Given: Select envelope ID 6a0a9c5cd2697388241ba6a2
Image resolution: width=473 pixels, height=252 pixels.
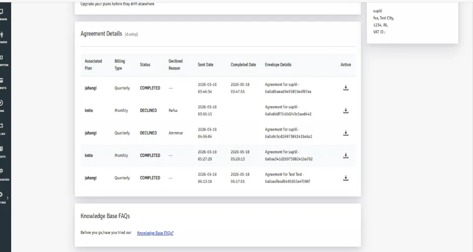Looking at the screenshot, I should [289, 137].
